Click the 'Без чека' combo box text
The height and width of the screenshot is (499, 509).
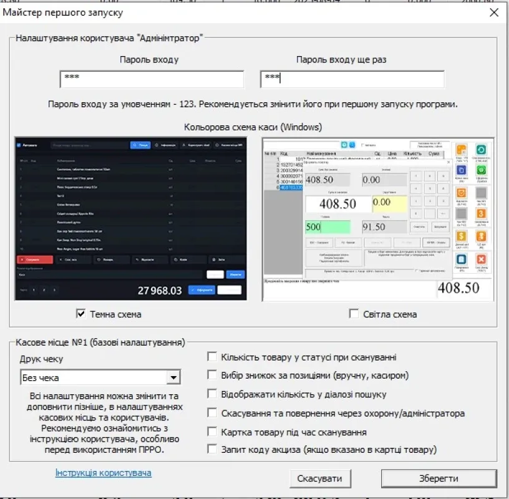pyautogui.click(x=92, y=377)
